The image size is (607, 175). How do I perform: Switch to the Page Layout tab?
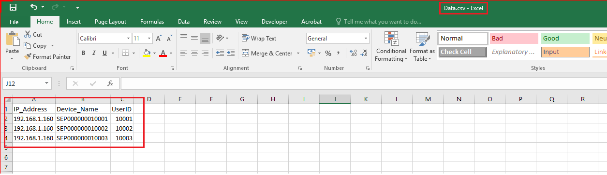(110, 22)
